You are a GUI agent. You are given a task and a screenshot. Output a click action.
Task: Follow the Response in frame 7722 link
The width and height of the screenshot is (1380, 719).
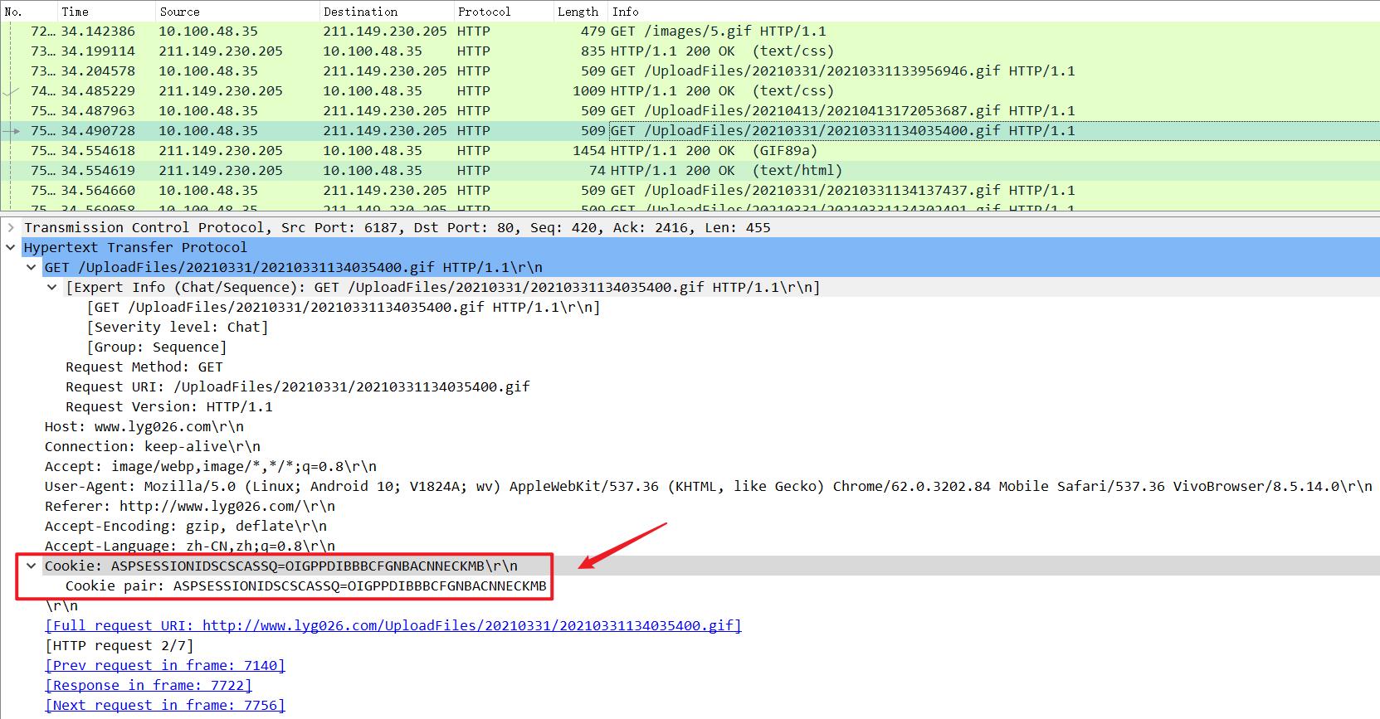149,685
